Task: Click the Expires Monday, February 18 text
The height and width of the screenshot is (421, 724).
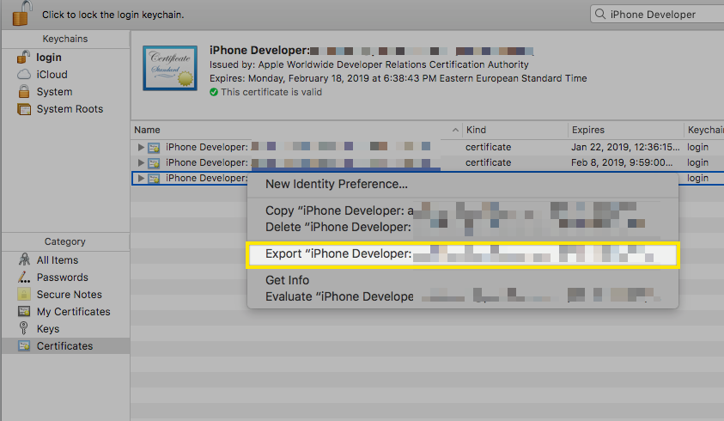Action: click(x=398, y=78)
